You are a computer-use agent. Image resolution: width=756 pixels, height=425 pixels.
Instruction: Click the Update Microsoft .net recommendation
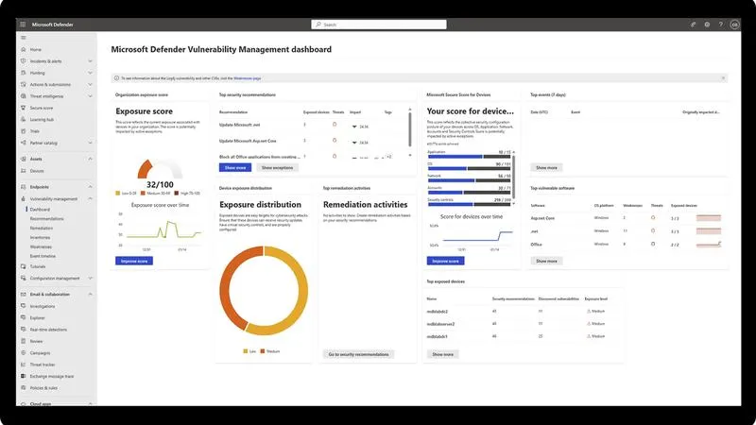240,125
